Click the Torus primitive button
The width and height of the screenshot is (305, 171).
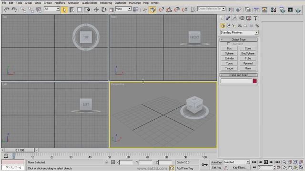click(229, 63)
